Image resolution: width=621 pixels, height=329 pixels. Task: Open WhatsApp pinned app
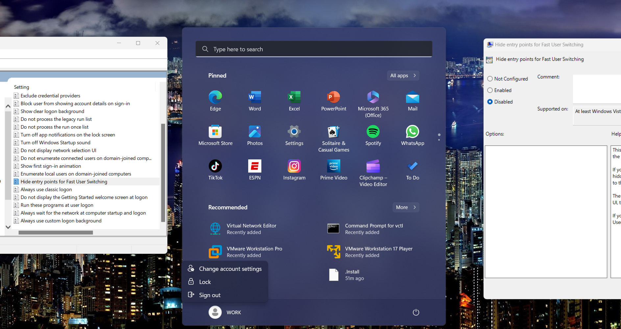413,135
